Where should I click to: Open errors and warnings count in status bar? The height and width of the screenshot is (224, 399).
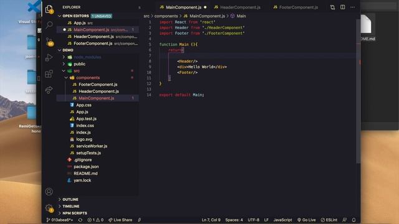[x=95, y=220]
